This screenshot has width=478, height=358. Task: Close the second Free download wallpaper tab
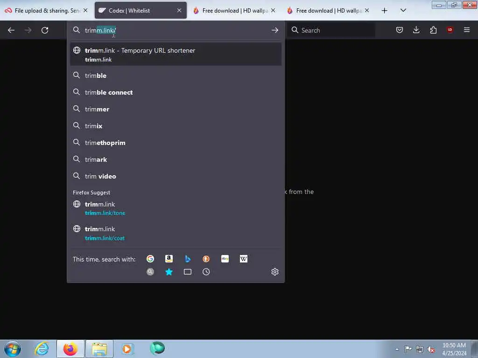point(367,10)
